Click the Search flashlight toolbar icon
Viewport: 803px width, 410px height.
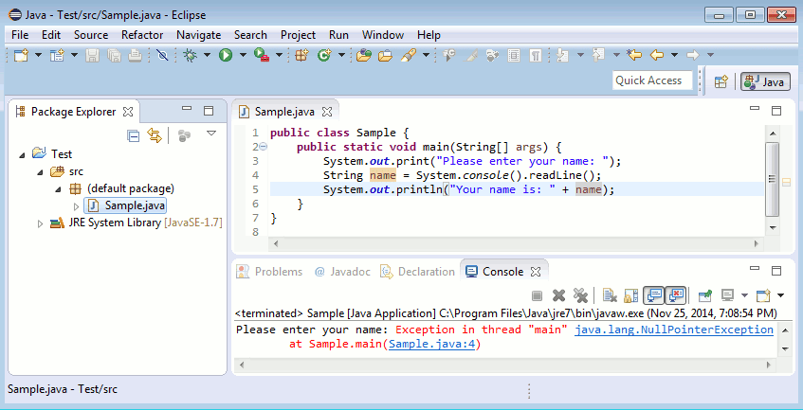409,55
